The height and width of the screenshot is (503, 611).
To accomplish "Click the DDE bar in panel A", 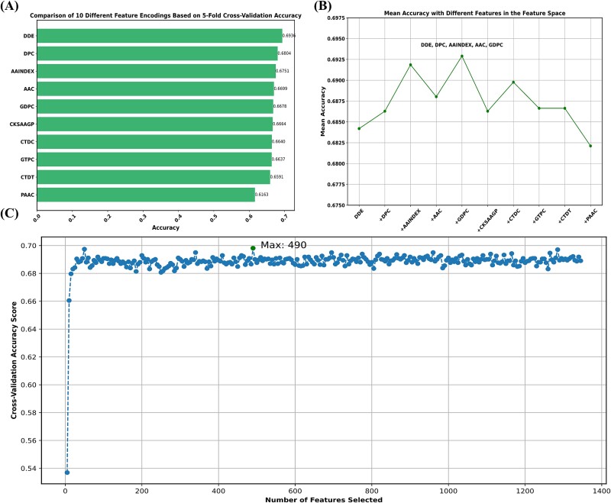I will pos(160,36).
